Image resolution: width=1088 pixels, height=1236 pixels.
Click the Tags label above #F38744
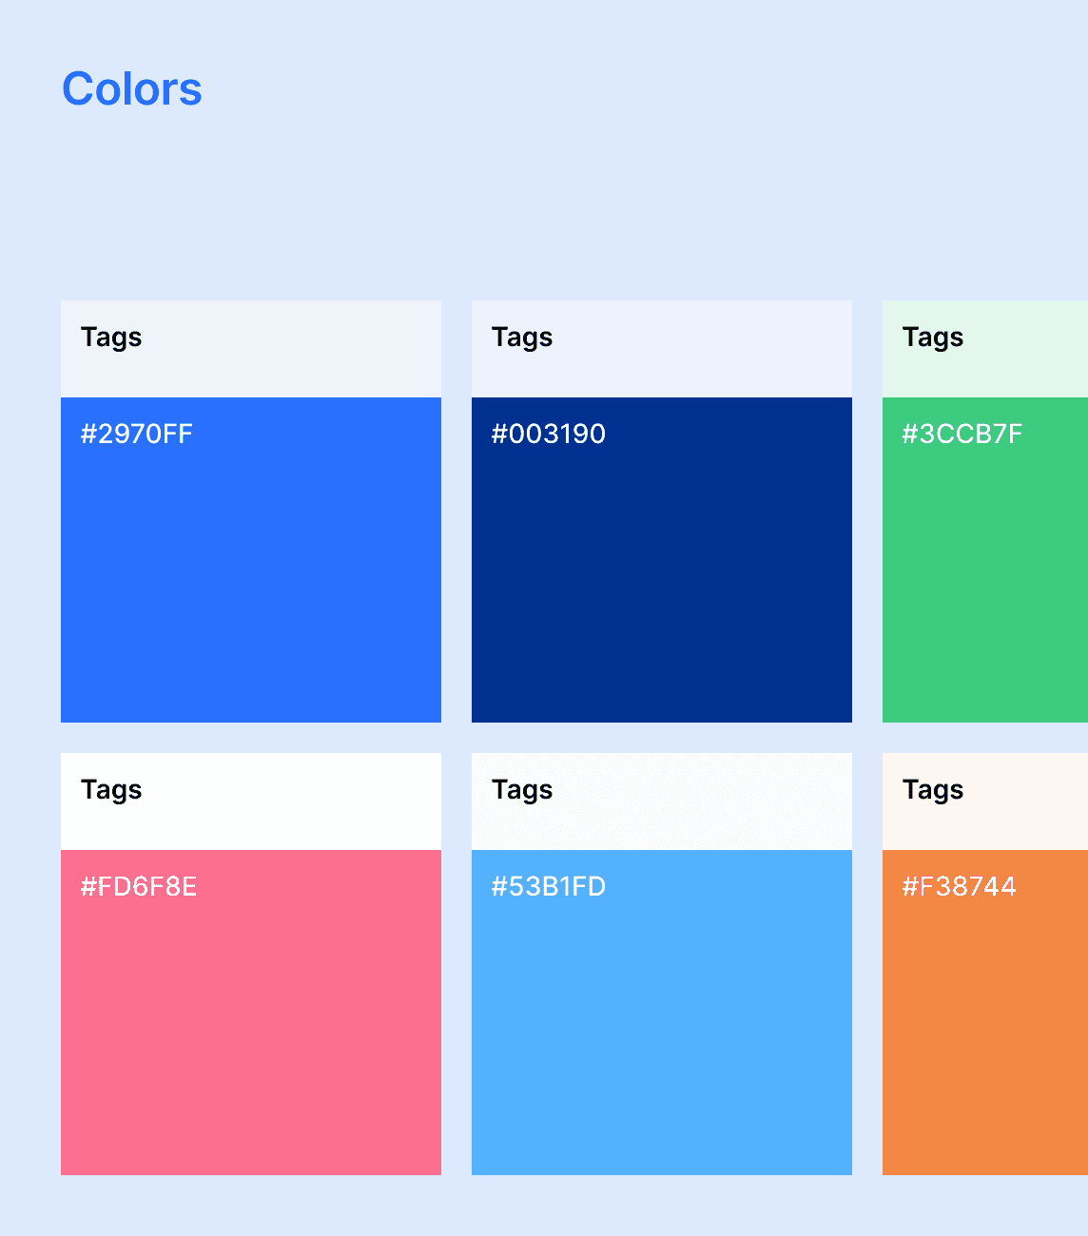933,791
